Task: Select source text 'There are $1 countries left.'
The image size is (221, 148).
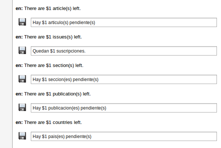Action: (x=53, y=122)
